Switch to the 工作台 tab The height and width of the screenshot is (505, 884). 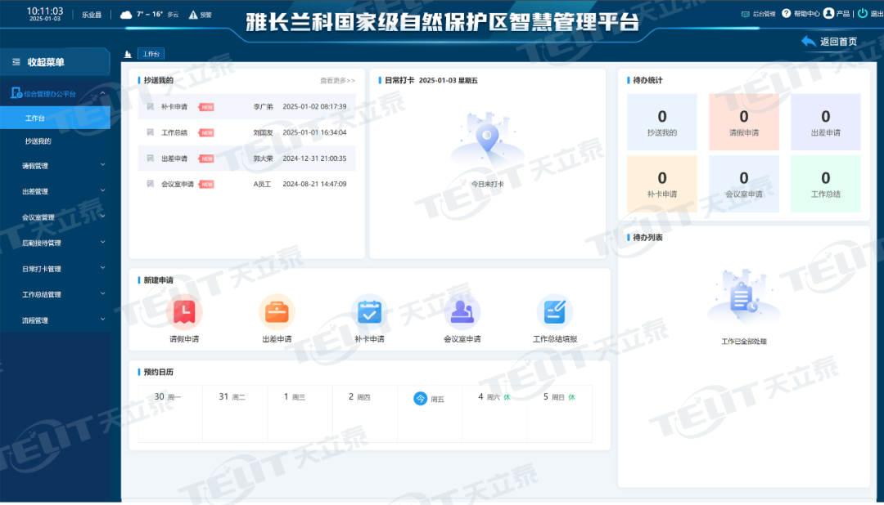151,54
